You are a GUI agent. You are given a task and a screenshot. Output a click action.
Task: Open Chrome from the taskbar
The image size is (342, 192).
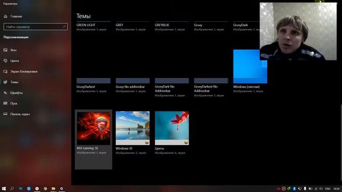click(x=45, y=188)
